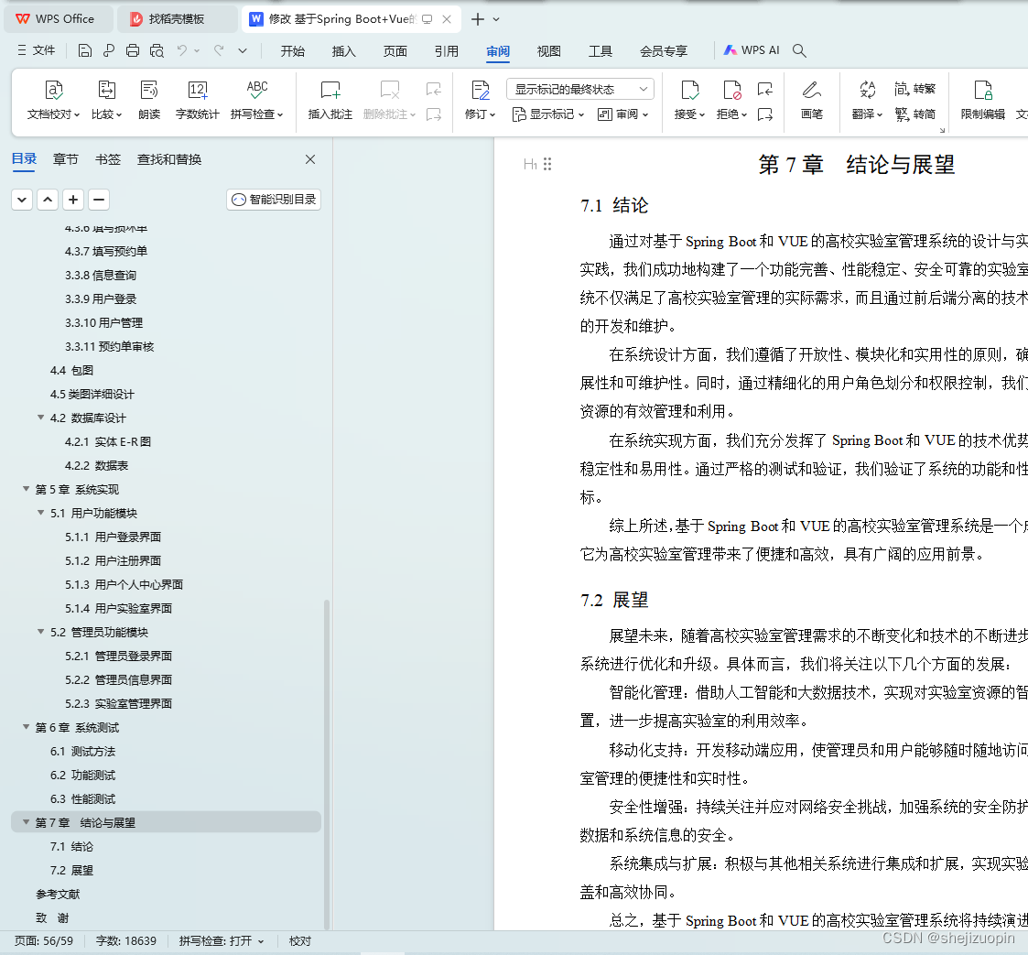Click the Redo arrow icon
Viewport: 1028px width, 955px height.
219,50
